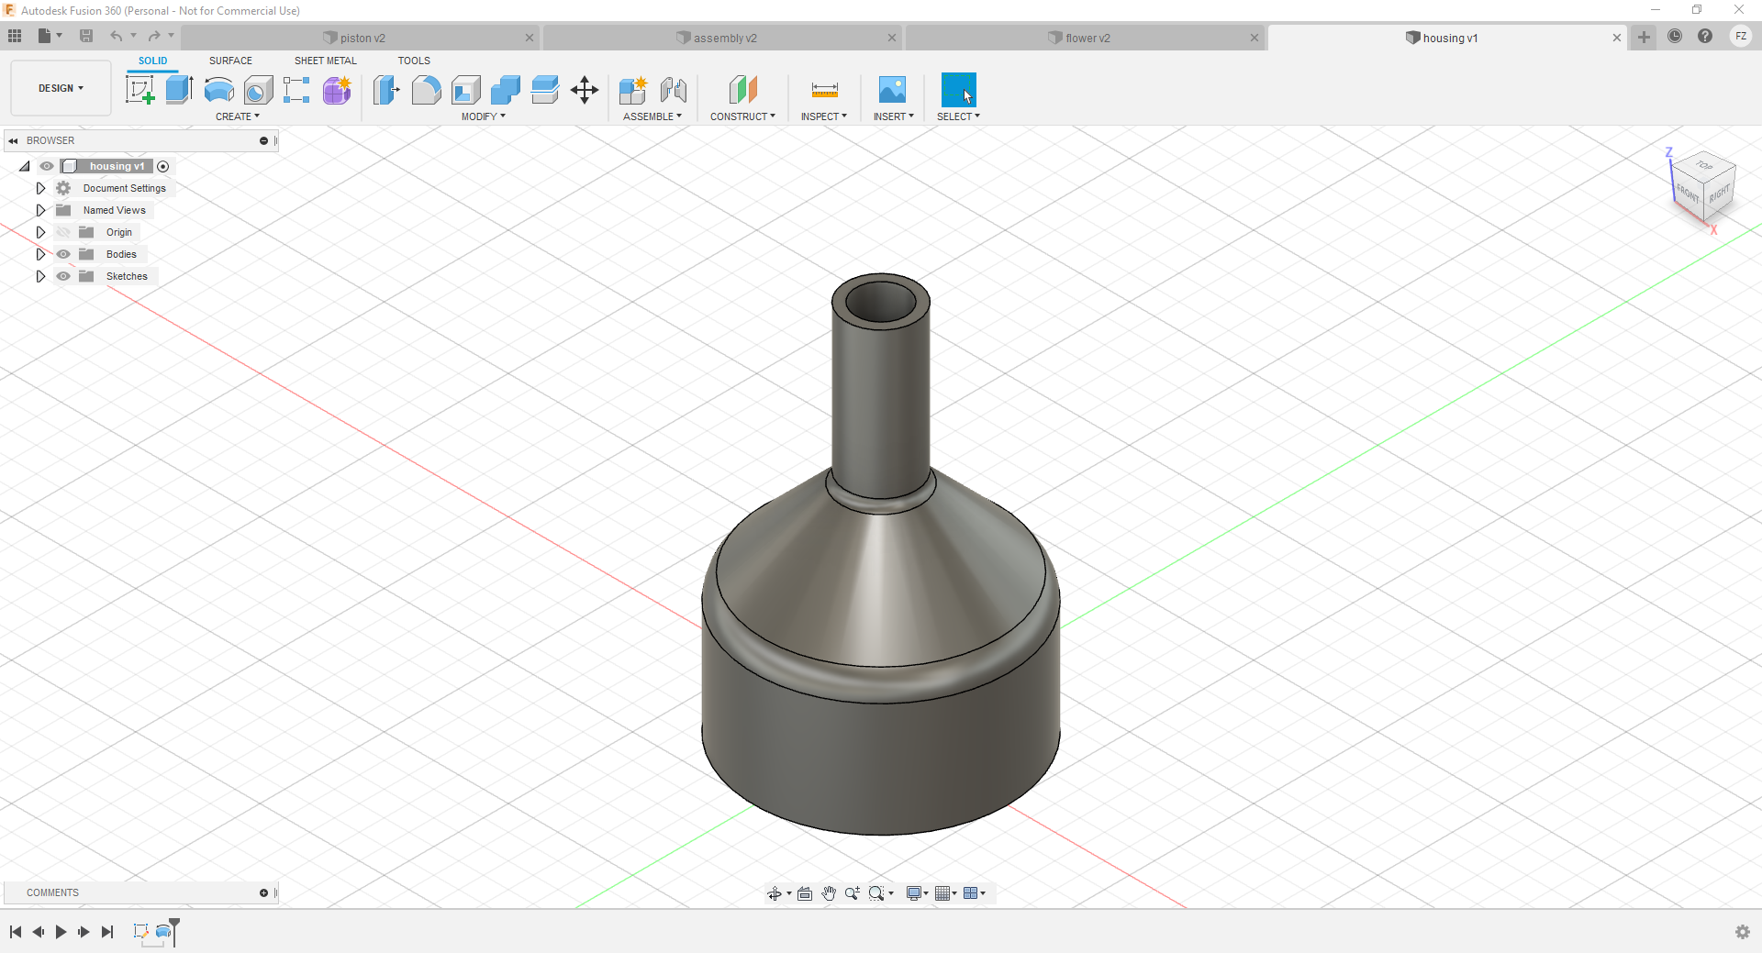Jump to the end of the timeline

point(107,932)
